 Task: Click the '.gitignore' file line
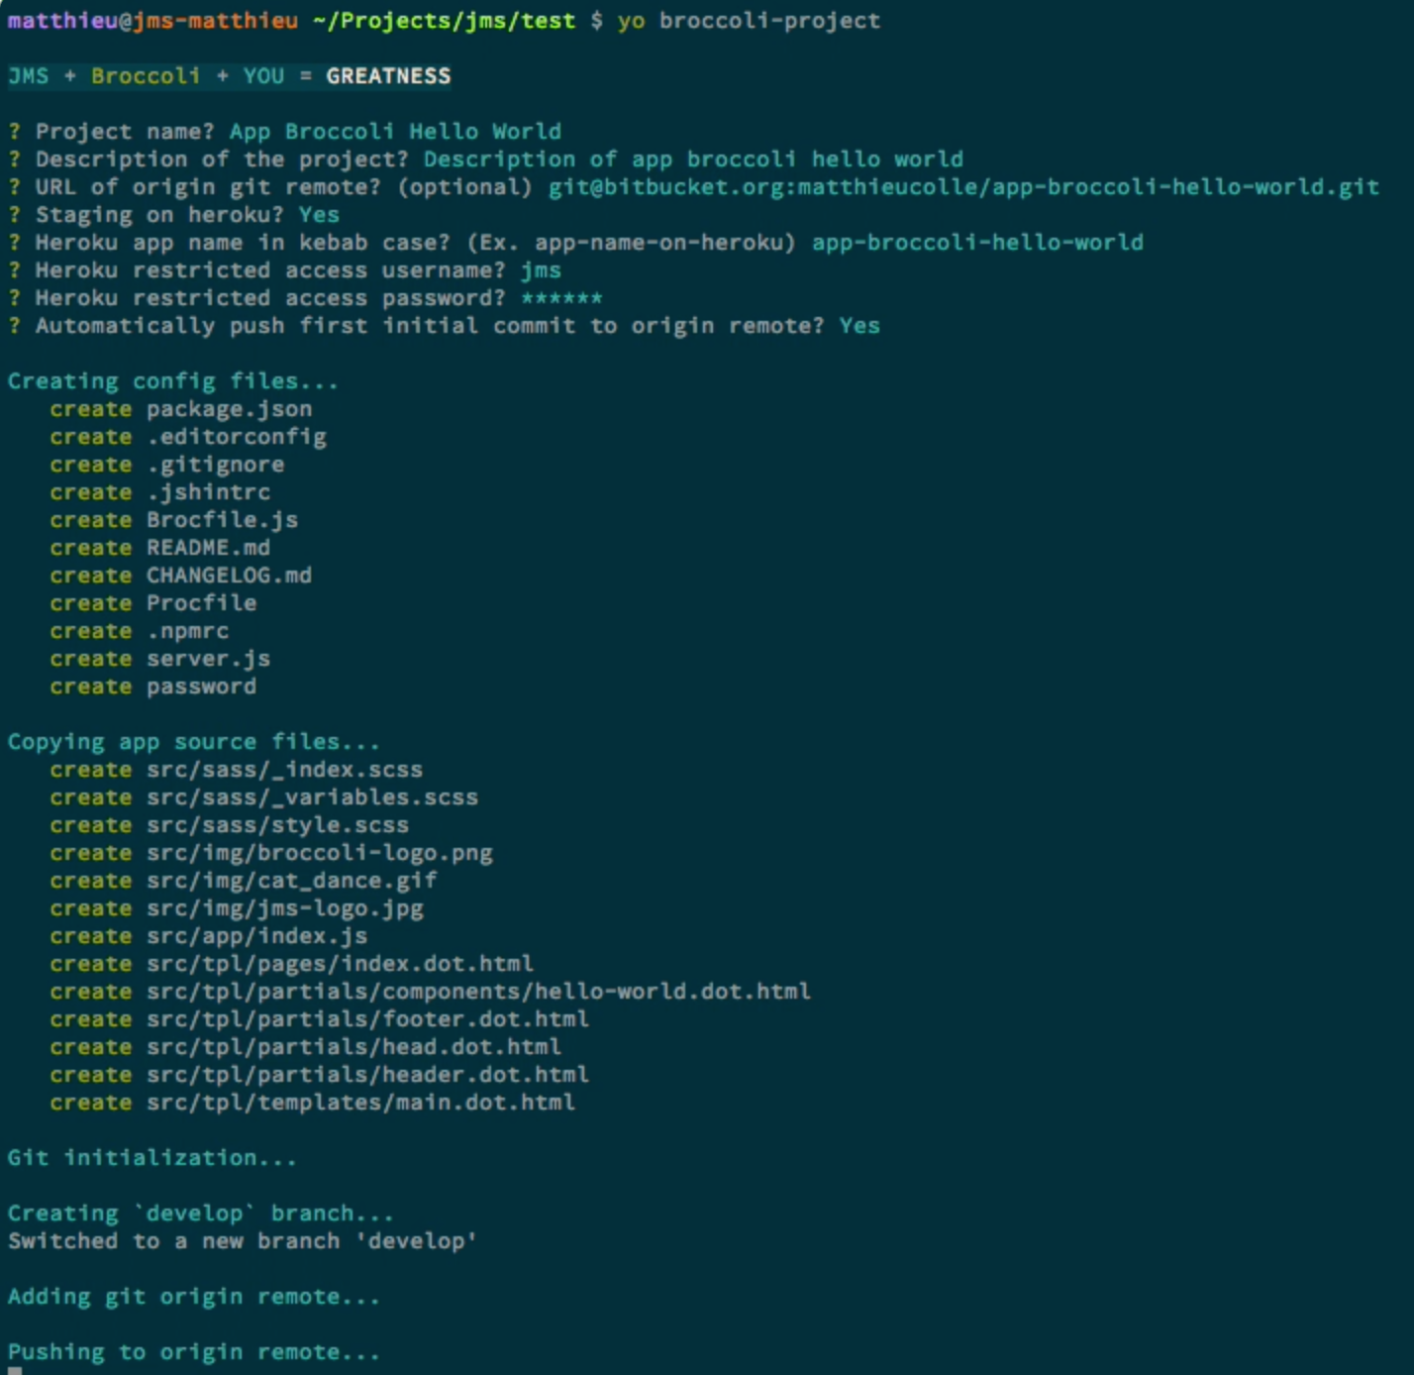tap(167, 465)
